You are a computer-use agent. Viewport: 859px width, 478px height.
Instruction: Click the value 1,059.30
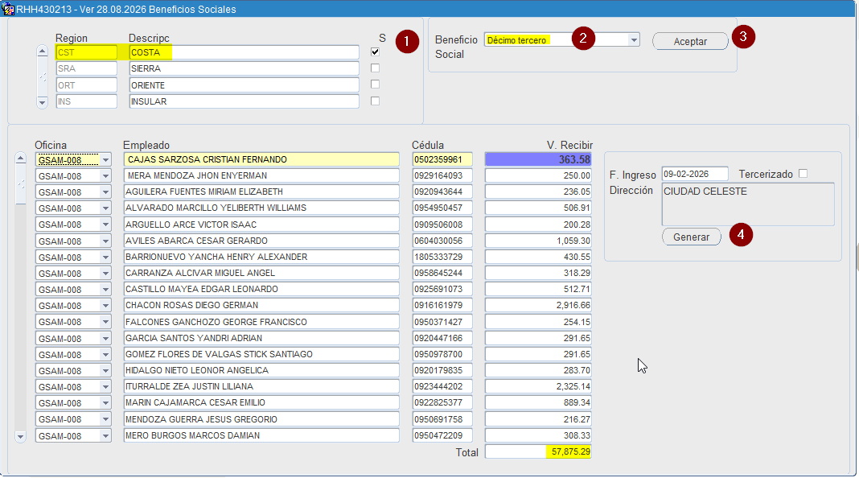point(538,241)
